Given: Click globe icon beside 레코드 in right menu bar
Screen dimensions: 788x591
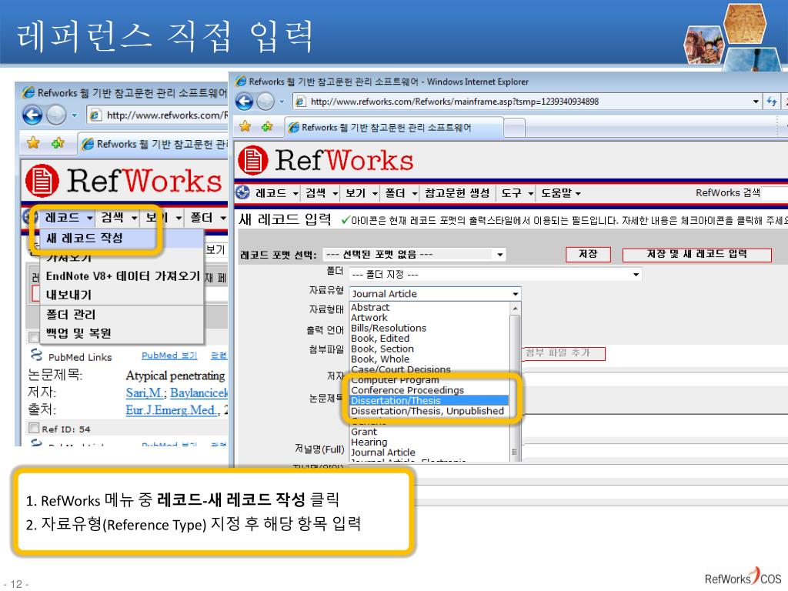Looking at the screenshot, I should pyautogui.click(x=242, y=192).
